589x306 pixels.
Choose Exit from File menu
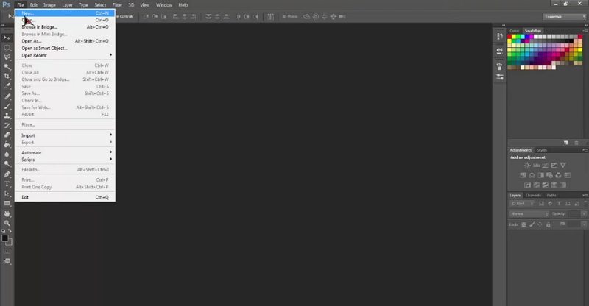pos(65,197)
